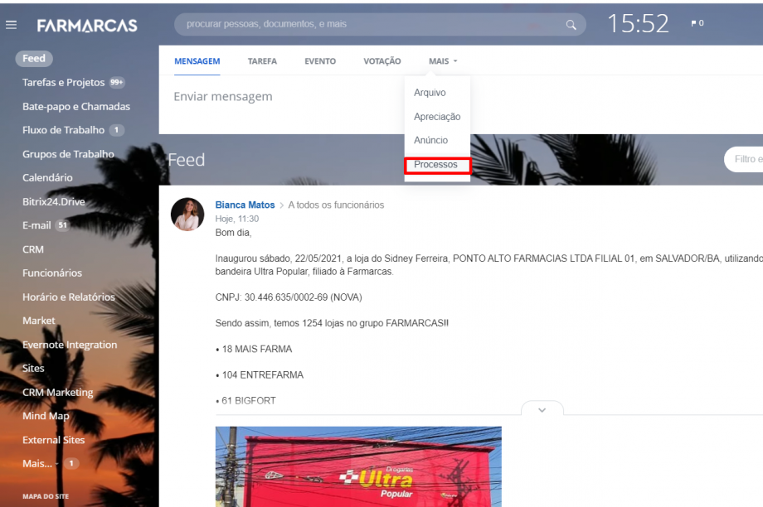Open the hamburger menu beside FARMARCAS logo
763x507 pixels.
pyautogui.click(x=11, y=25)
